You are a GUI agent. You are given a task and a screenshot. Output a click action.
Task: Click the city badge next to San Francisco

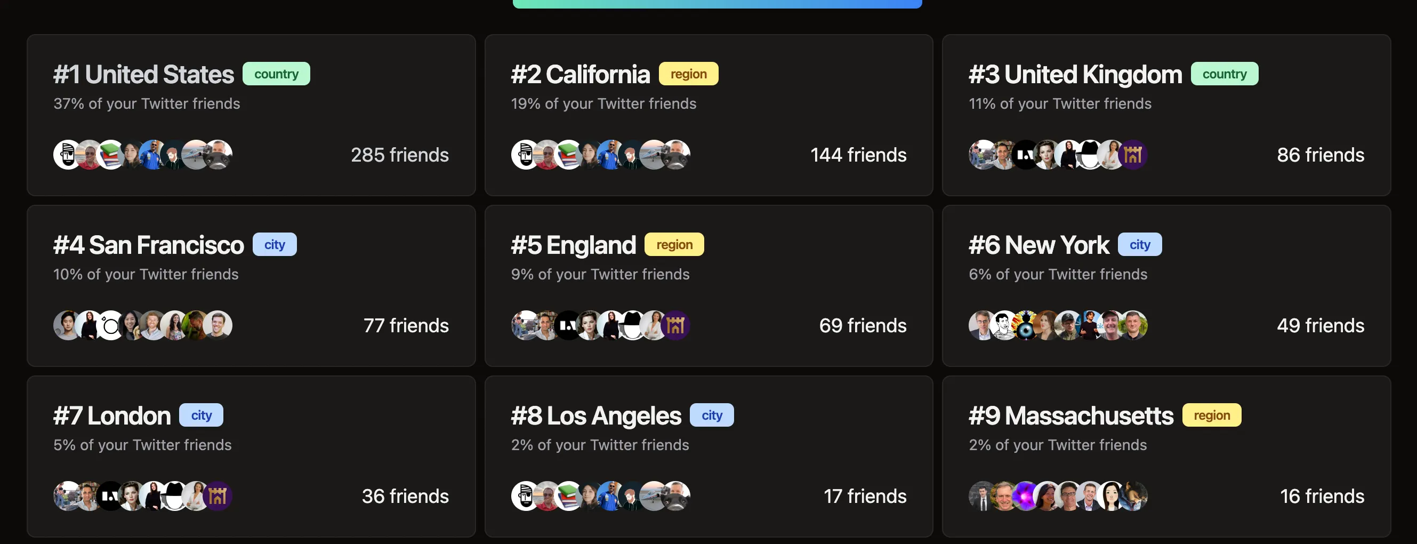coord(275,244)
